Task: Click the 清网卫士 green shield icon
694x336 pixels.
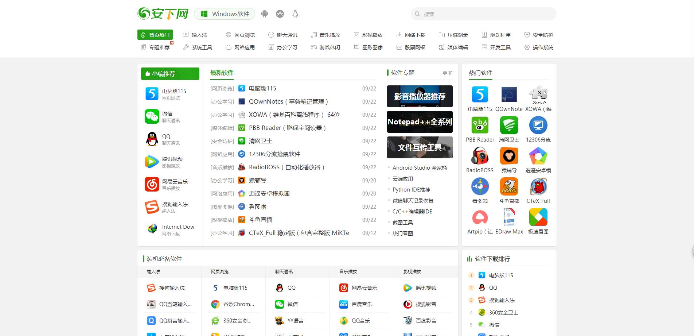Action: coord(509,124)
